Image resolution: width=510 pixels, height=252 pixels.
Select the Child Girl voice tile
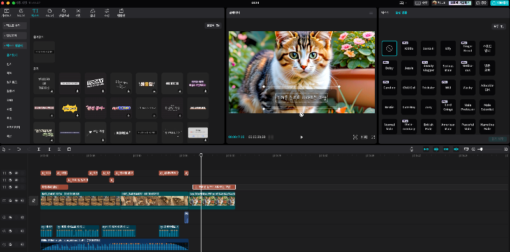tap(409, 87)
